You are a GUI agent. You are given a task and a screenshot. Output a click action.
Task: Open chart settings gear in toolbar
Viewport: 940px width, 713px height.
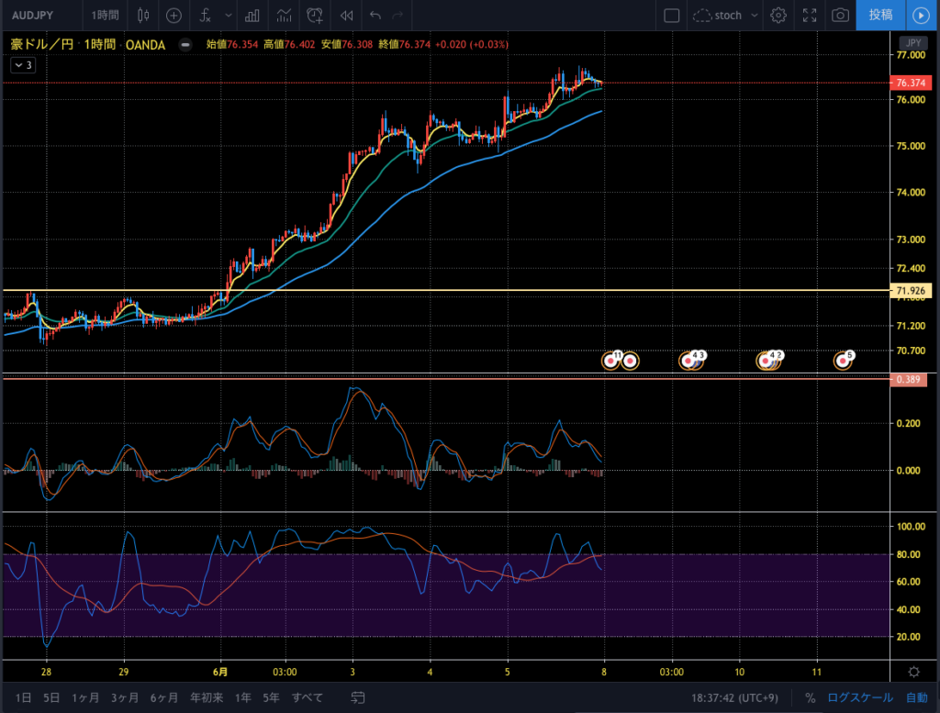coord(778,15)
